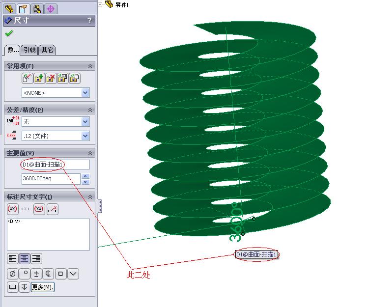
Task: Click the help question mark in 尺寸 panel
Action: click(x=89, y=20)
